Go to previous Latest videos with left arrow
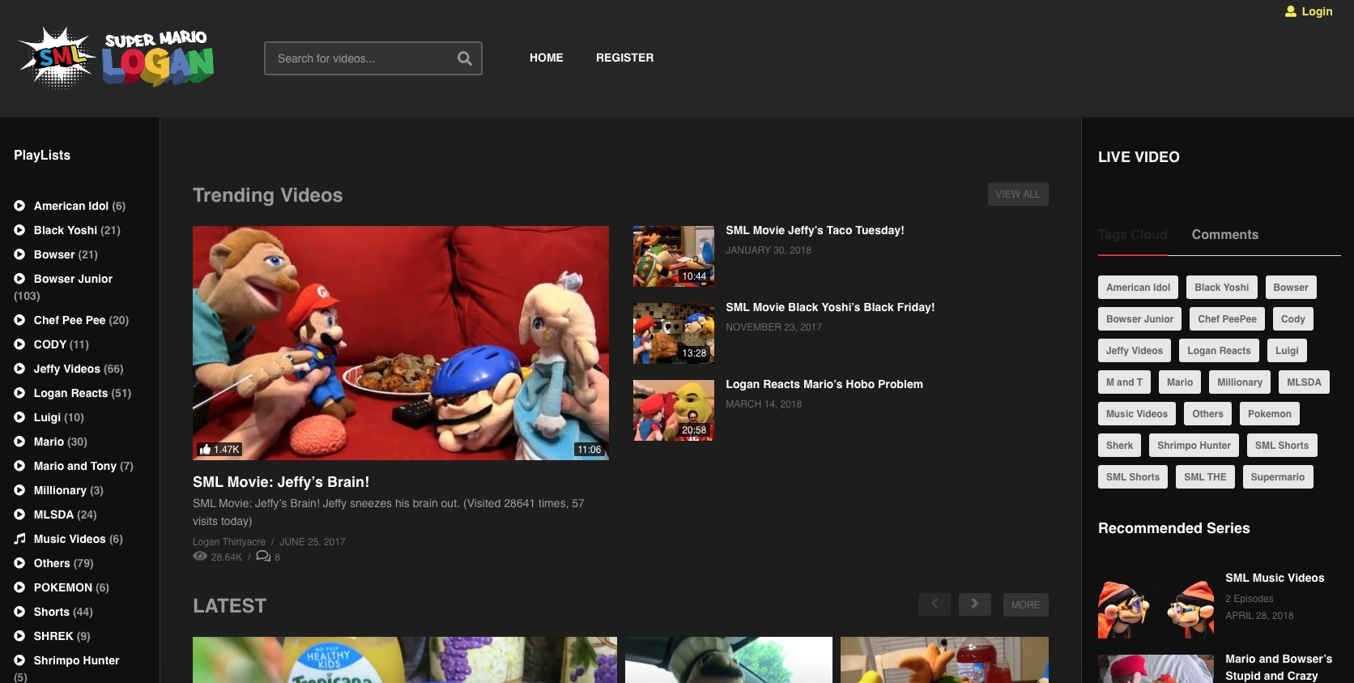1354x683 pixels. coord(935,604)
